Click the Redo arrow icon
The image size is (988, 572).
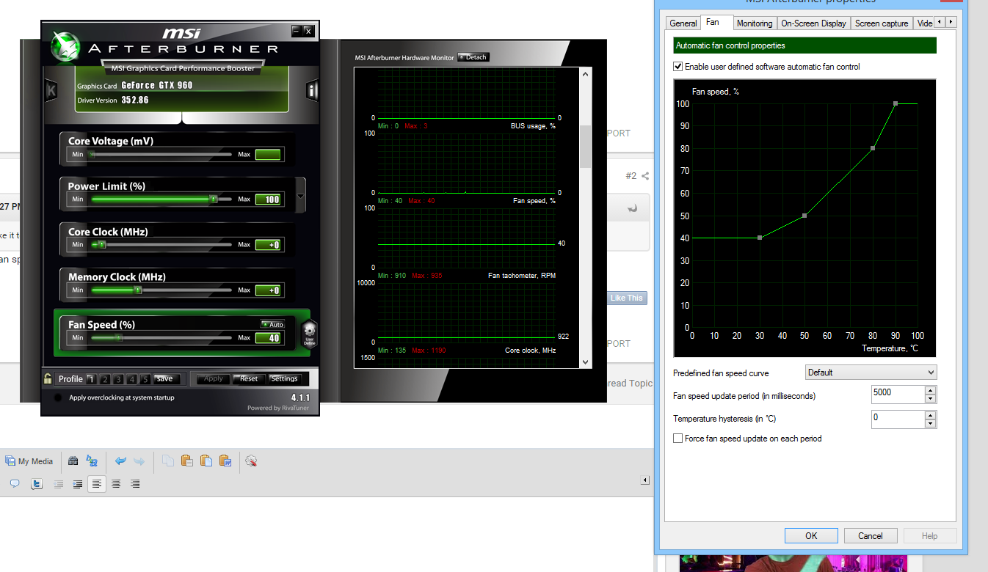tap(139, 461)
